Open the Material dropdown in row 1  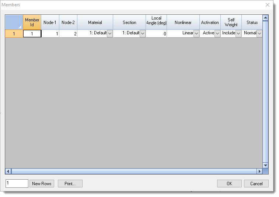110,34
